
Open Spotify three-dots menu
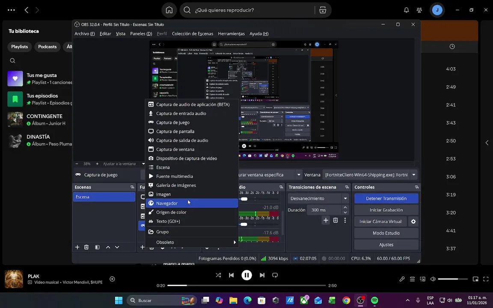click(x=11, y=10)
